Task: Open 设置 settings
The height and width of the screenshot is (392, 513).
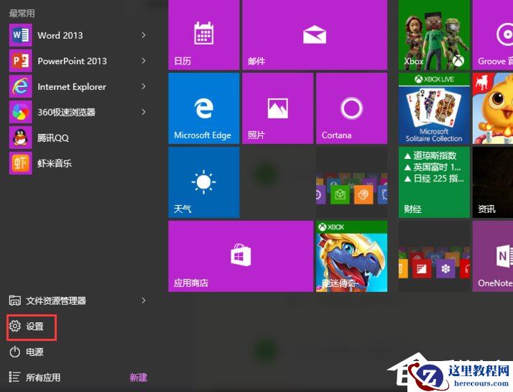Action: click(32, 327)
